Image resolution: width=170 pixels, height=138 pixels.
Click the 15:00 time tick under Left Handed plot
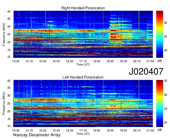[x=43, y=130]
